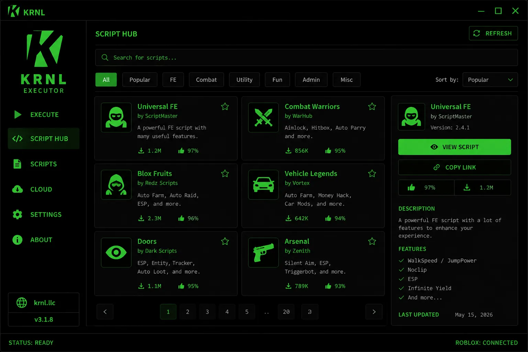Image resolution: width=528 pixels, height=352 pixels.
Task: Filter scripts by Combat category
Action: pos(206,80)
